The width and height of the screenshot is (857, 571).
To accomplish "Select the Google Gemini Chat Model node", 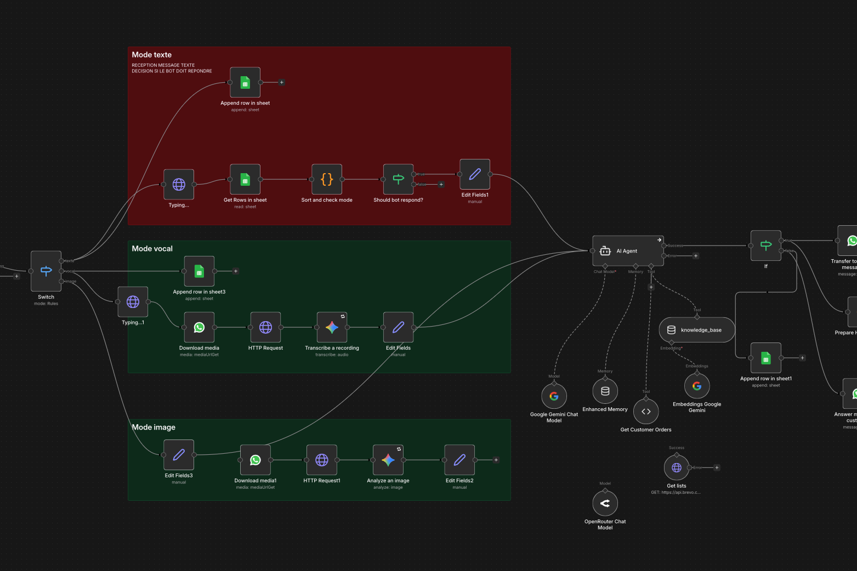I will [554, 396].
